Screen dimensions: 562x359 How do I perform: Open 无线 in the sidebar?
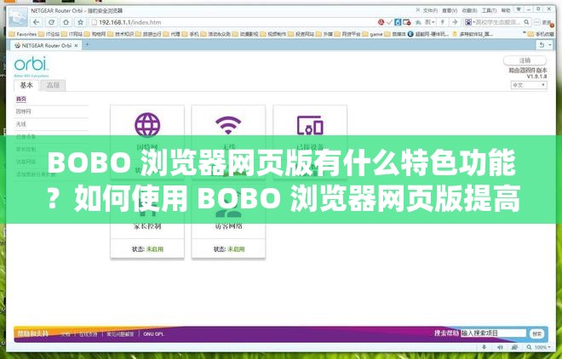pos(20,124)
